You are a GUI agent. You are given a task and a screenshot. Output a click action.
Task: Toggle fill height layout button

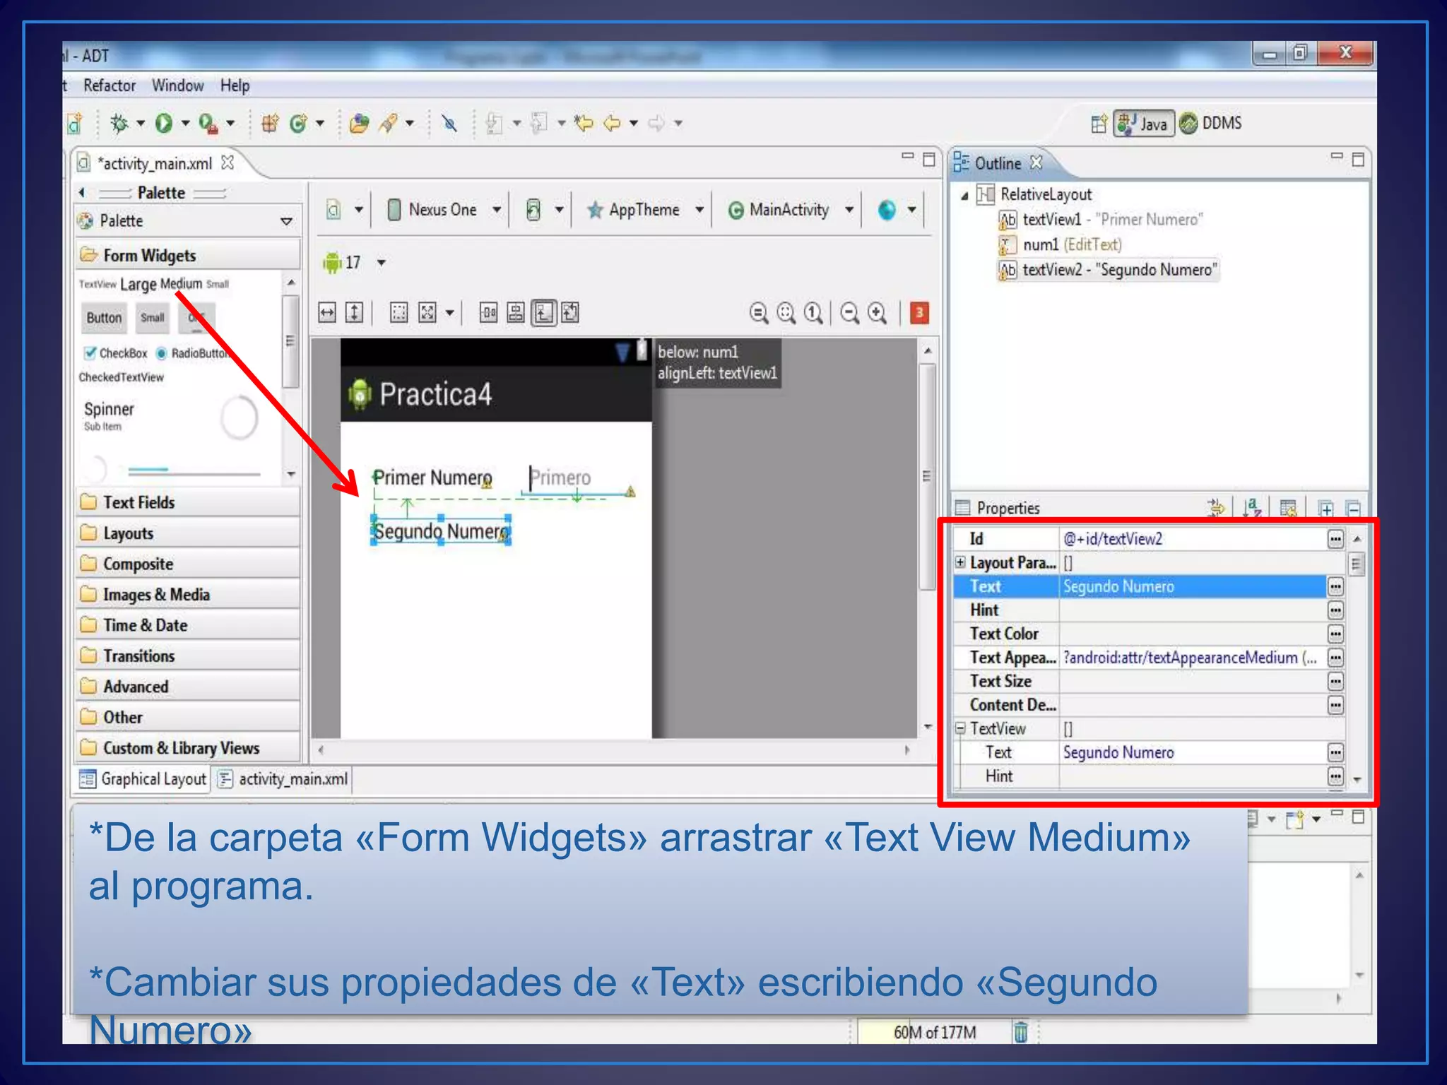point(354,313)
